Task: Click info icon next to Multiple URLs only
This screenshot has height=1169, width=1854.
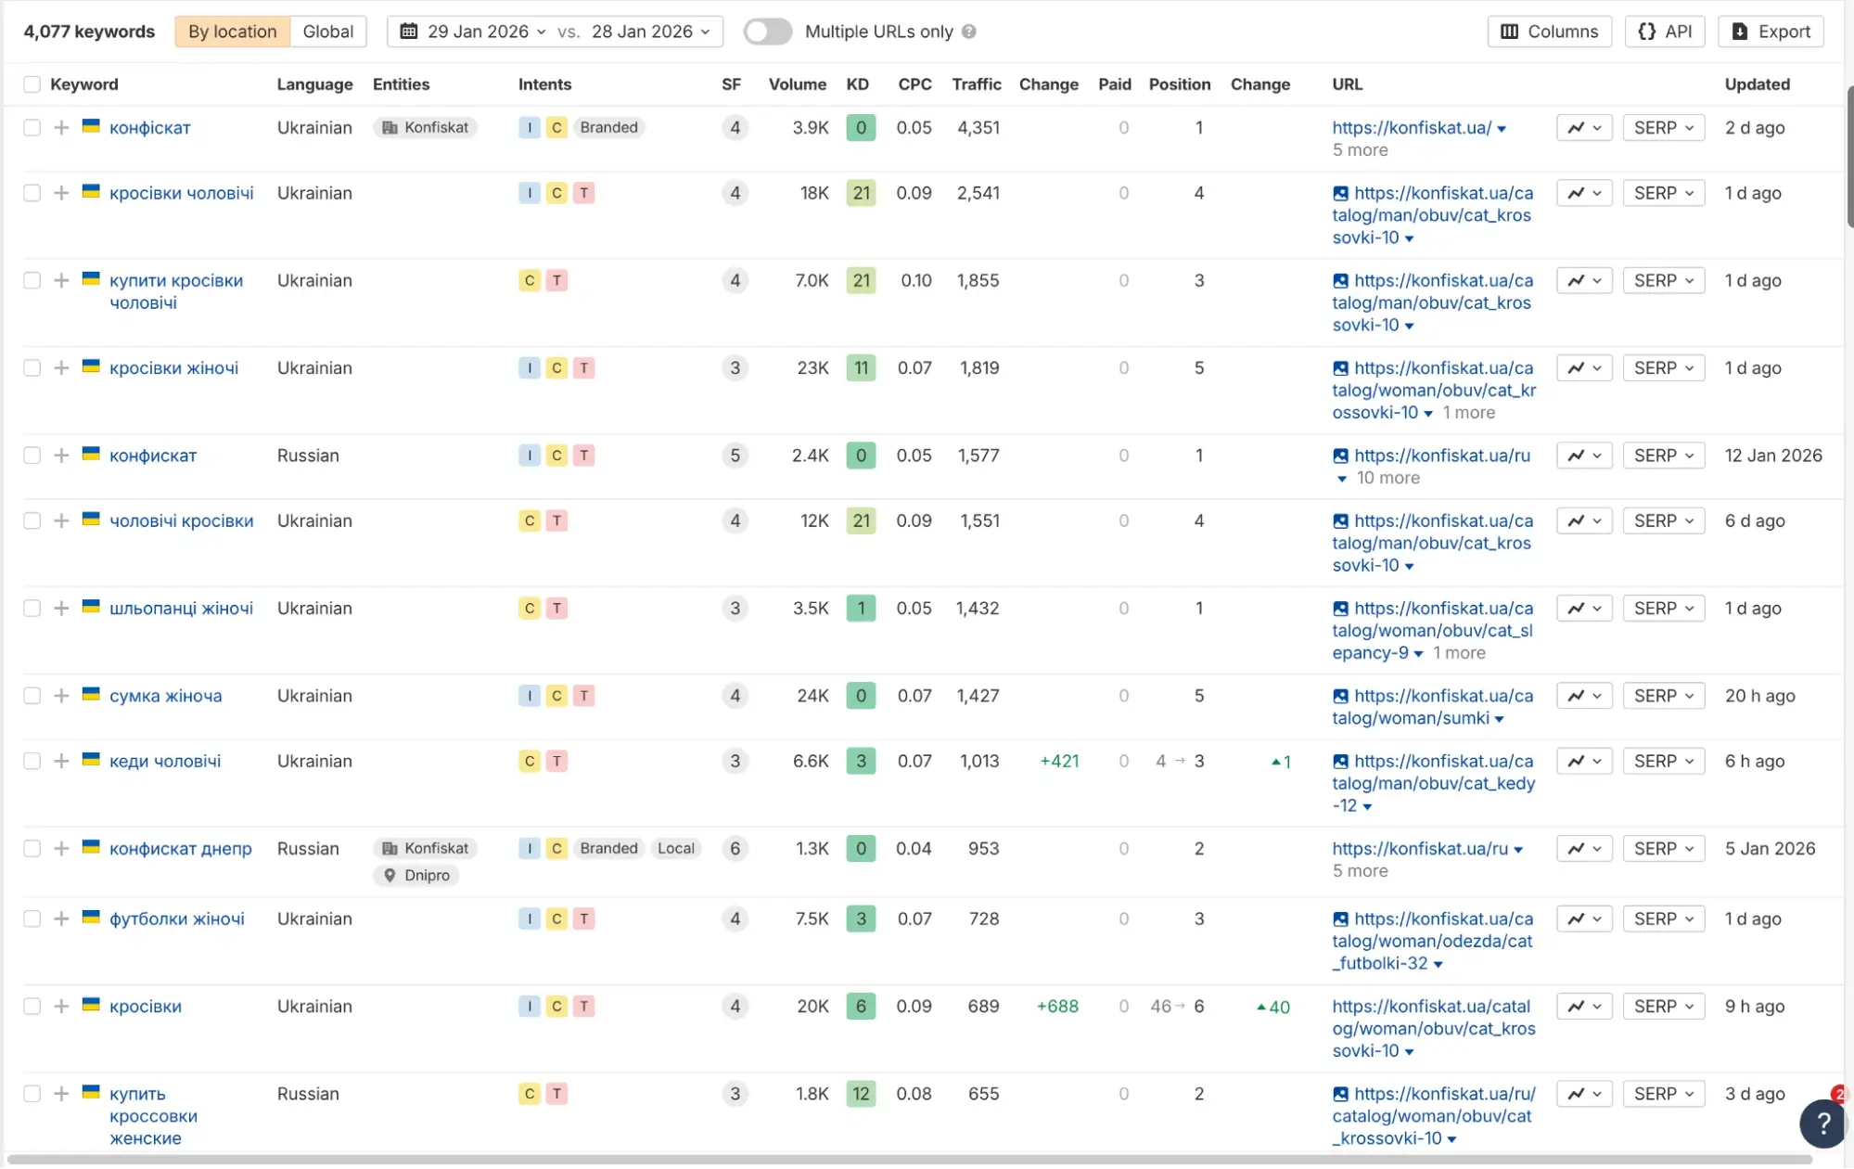Action: 969,32
